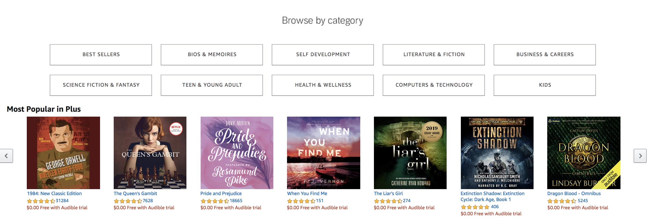This screenshot has width=650, height=218.
Task: Open Computers & Technology category
Action: 434,85
